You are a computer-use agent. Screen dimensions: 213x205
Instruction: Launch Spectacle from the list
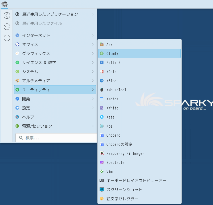140,162
